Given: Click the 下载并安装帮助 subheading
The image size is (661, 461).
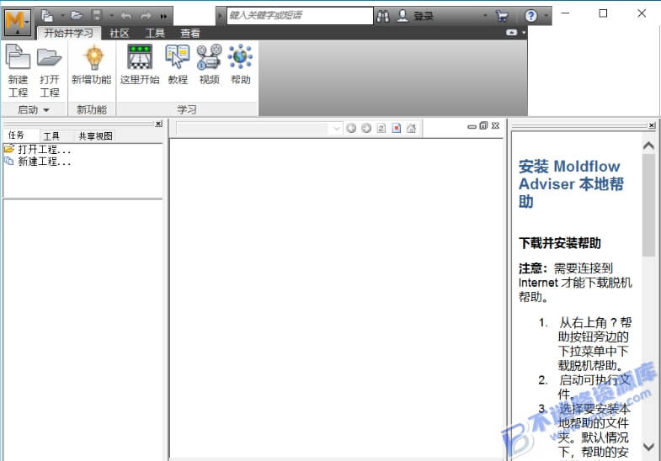Looking at the screenshot, I should [560, 243].
